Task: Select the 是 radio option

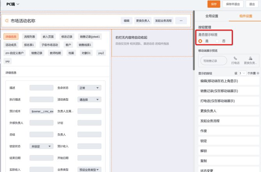Action: point(201,41)
